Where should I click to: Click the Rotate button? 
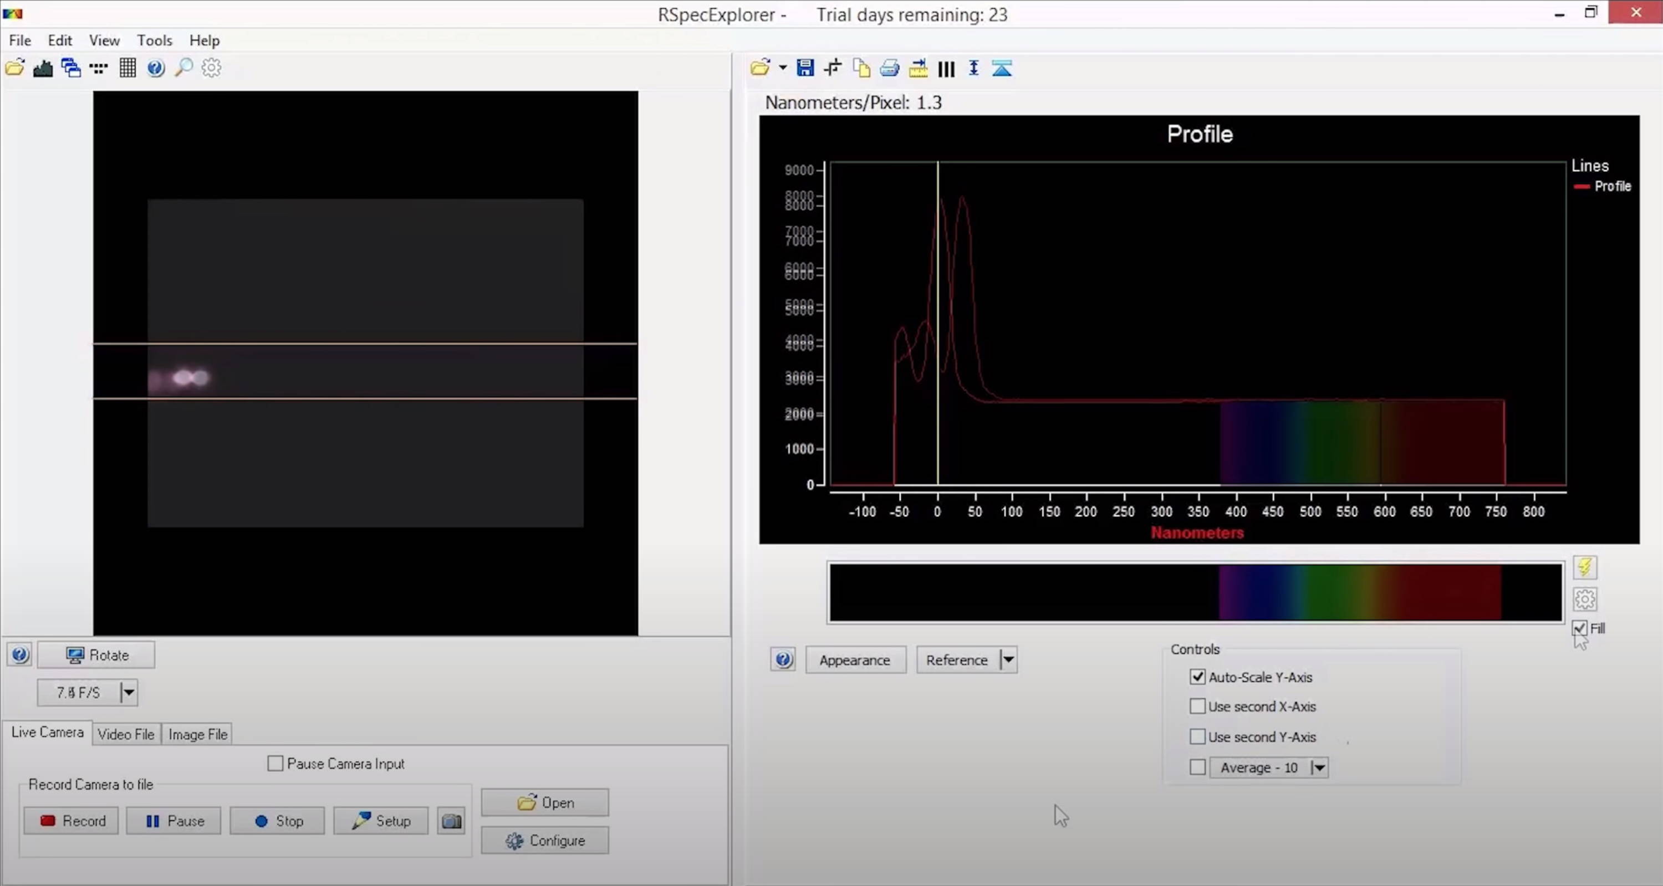coord(96,655)
